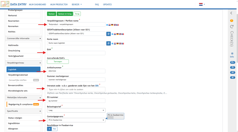Select the French flag for Korte naam
This screenshot has height=132, width=238.
tap(123, 43)
